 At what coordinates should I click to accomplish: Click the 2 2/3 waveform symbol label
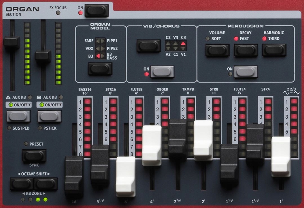(291, 91)
